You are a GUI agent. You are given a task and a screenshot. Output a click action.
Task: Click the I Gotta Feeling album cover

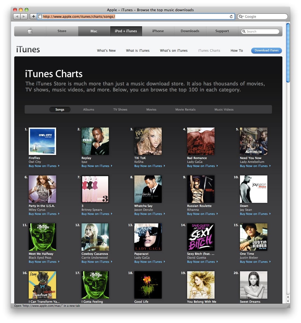coord(95,285)
